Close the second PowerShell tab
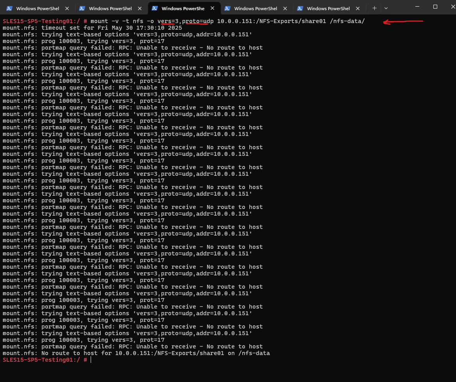 (x=140, y=9)
